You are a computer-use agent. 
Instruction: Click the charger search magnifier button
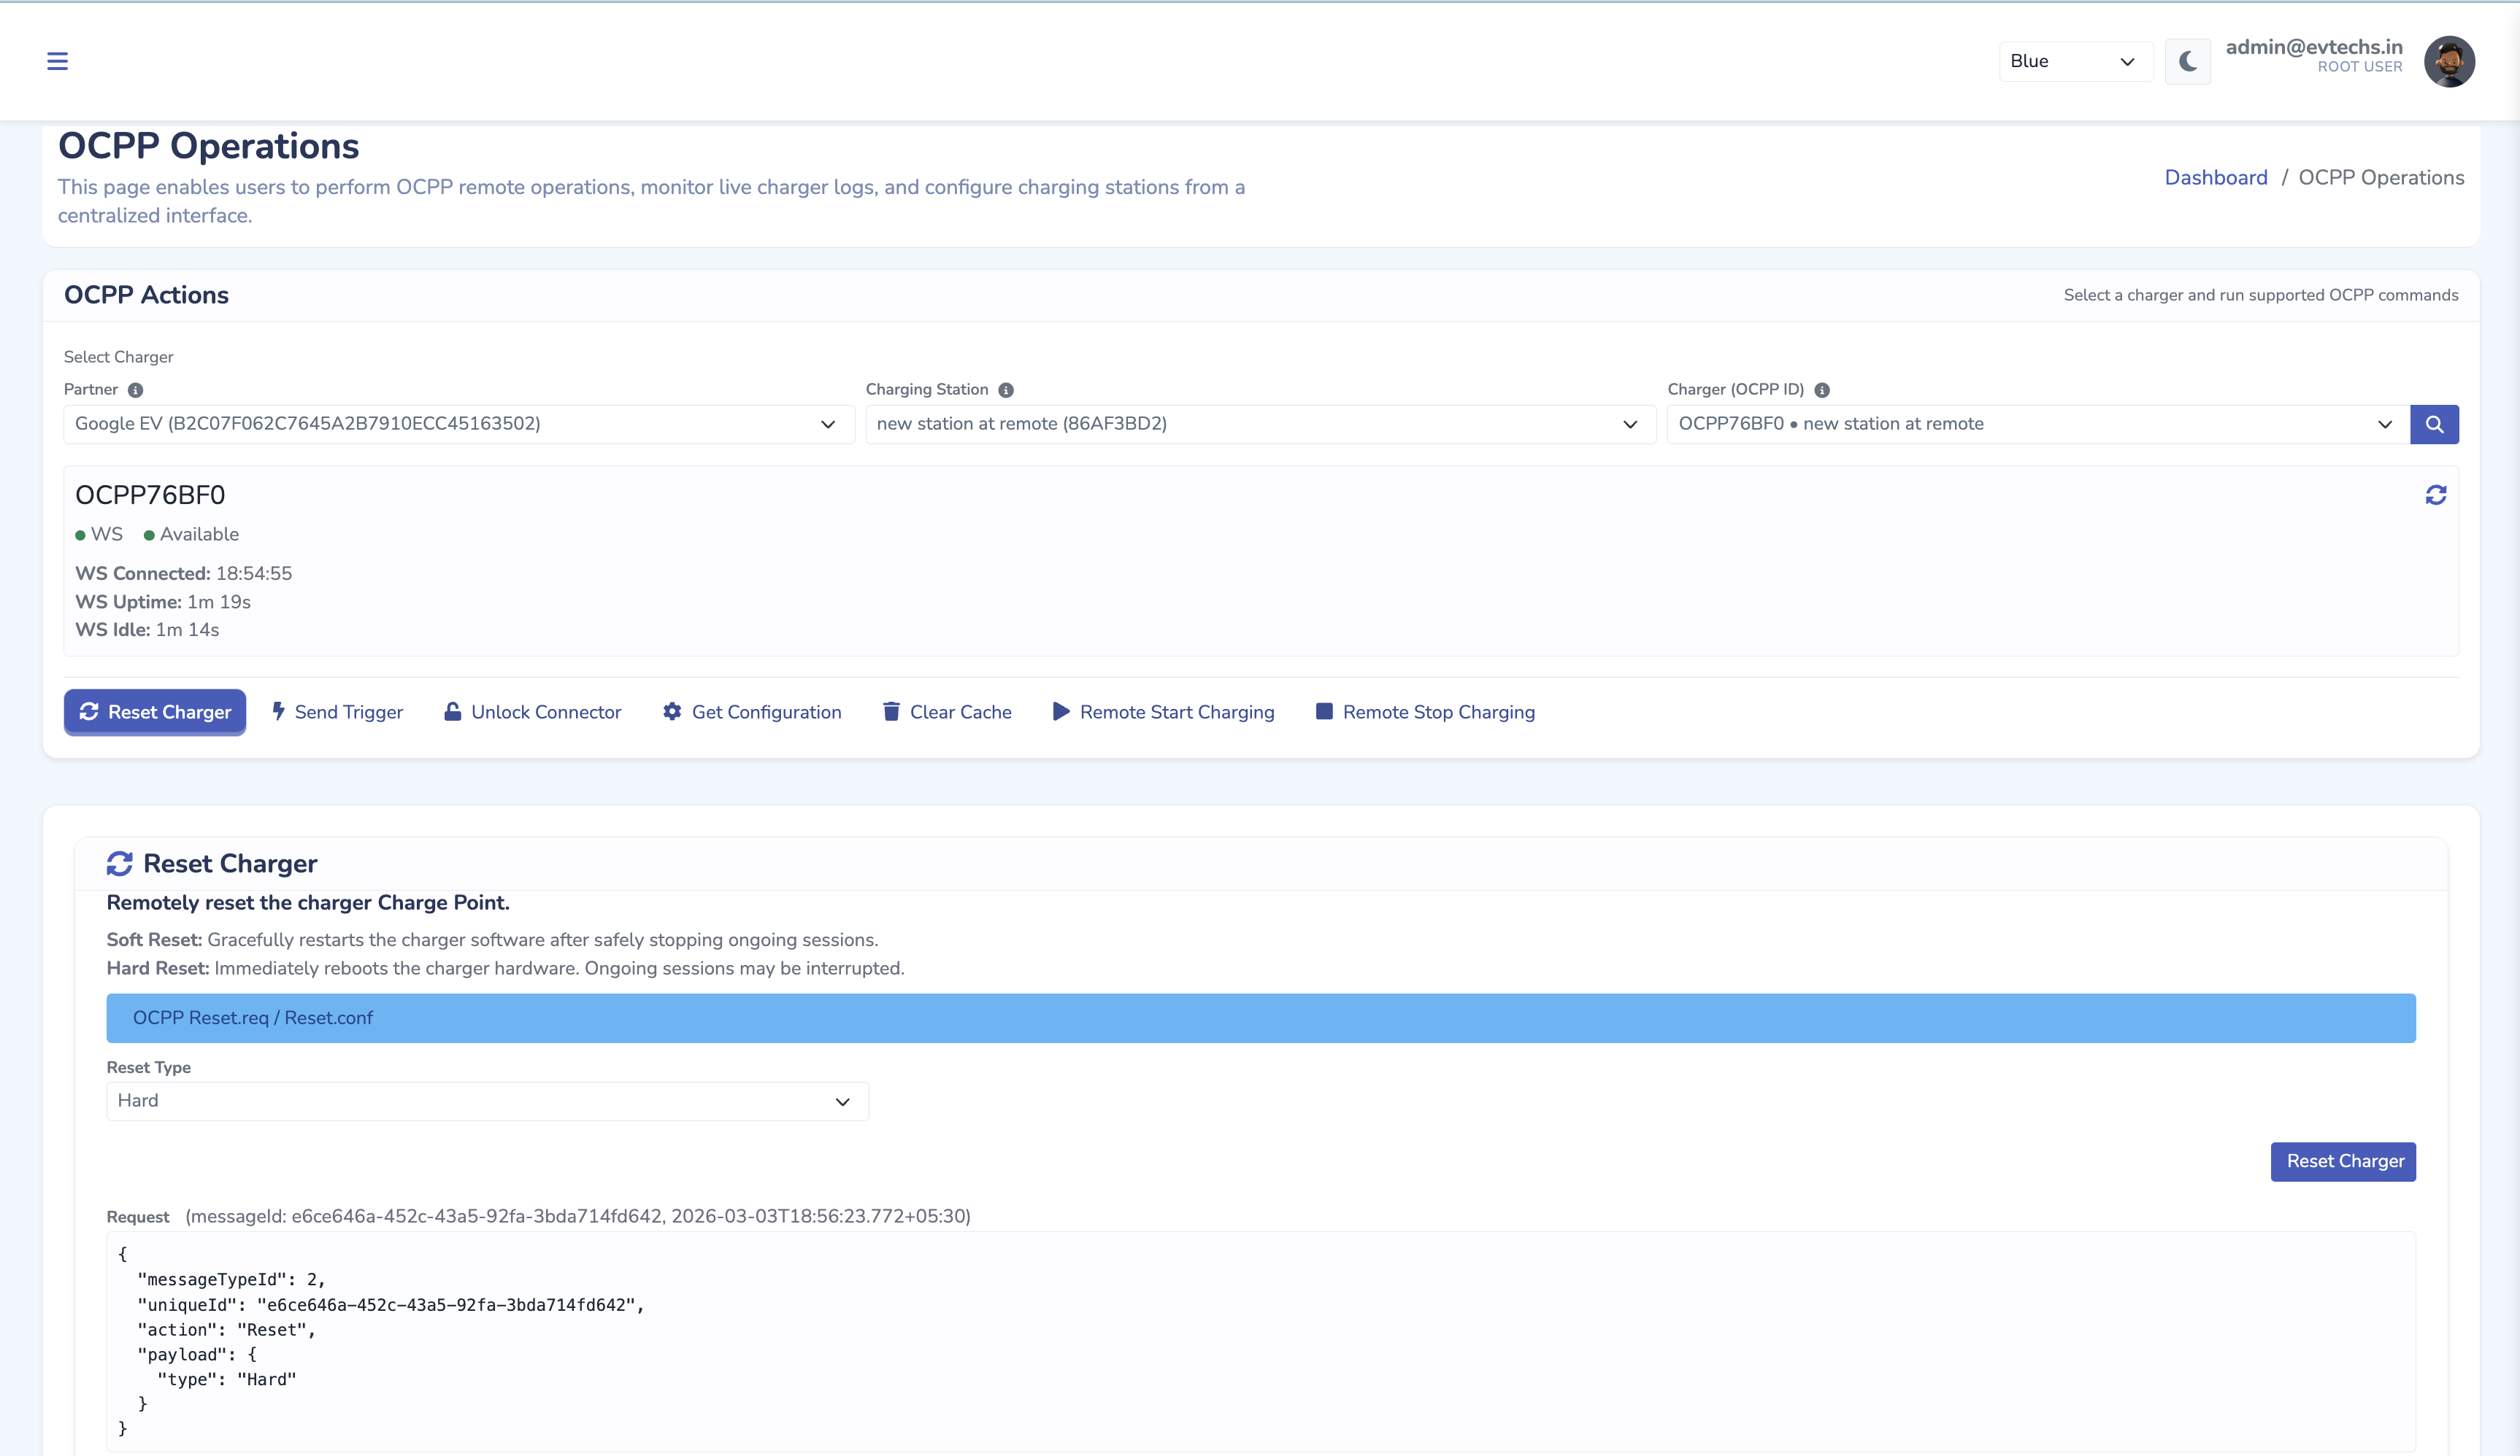pyautogui.click(x=2434, y=424)
